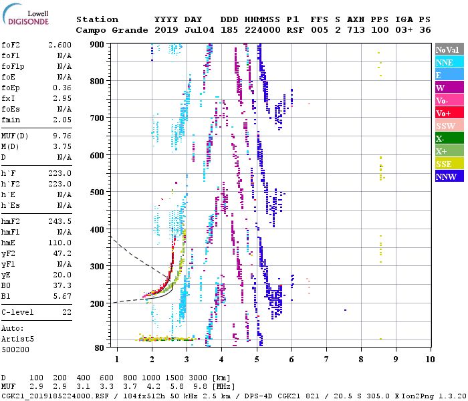This screenshot has height=401, width=468.
Task: Click the hmF2 value 243.5
Action: [60, 221]
